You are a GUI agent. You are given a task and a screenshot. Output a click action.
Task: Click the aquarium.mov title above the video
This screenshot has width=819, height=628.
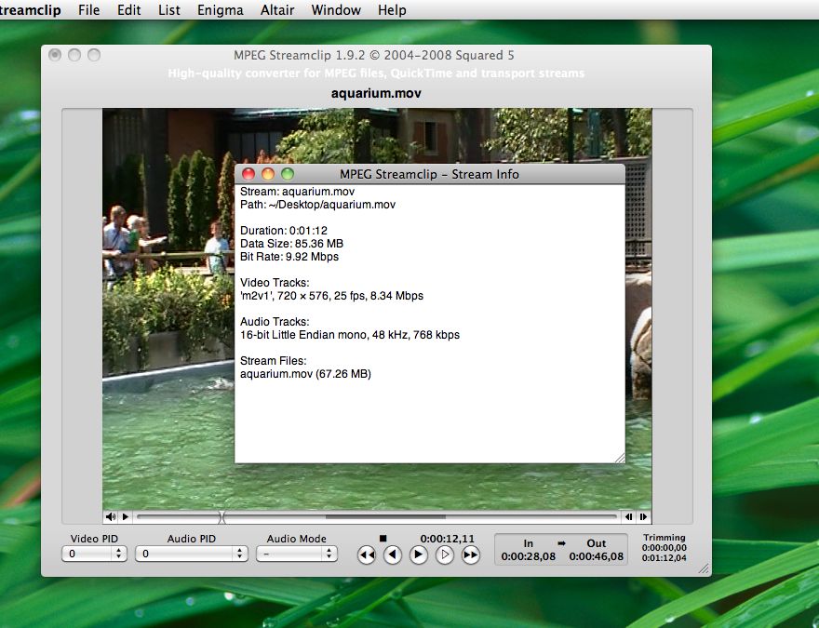376,93
